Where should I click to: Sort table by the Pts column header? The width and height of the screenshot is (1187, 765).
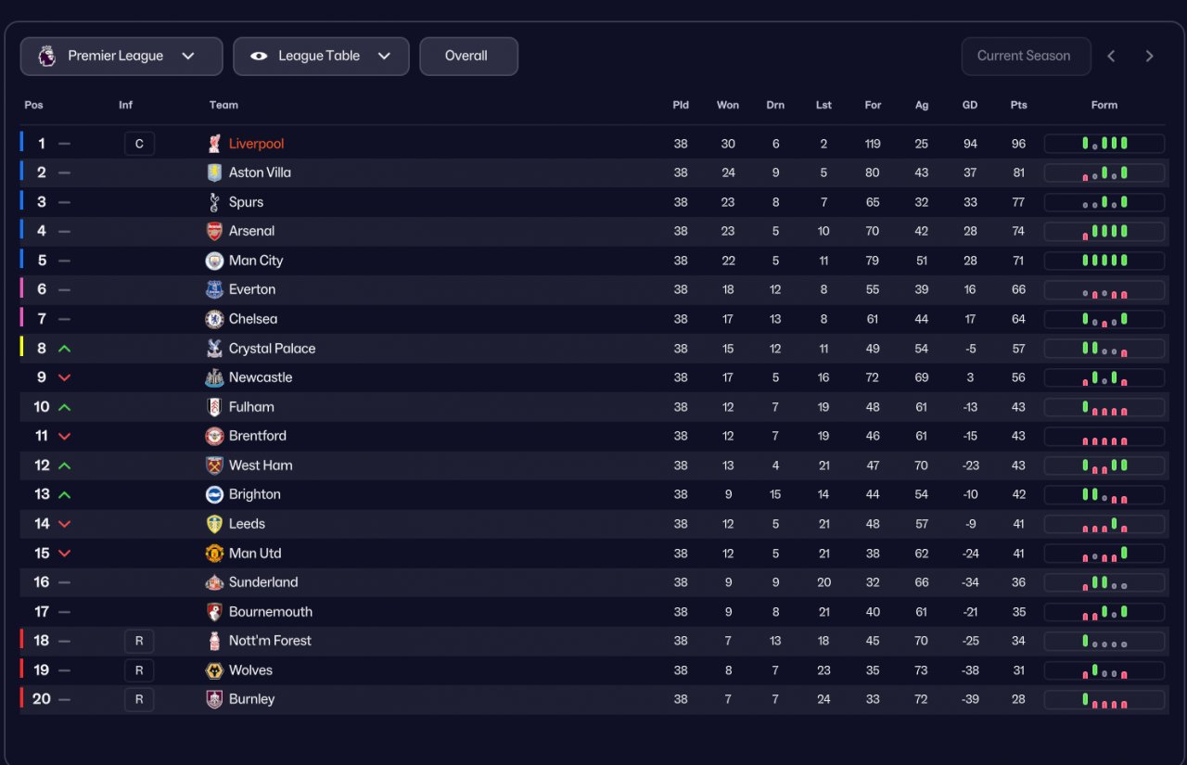(x=1018, y=105)
